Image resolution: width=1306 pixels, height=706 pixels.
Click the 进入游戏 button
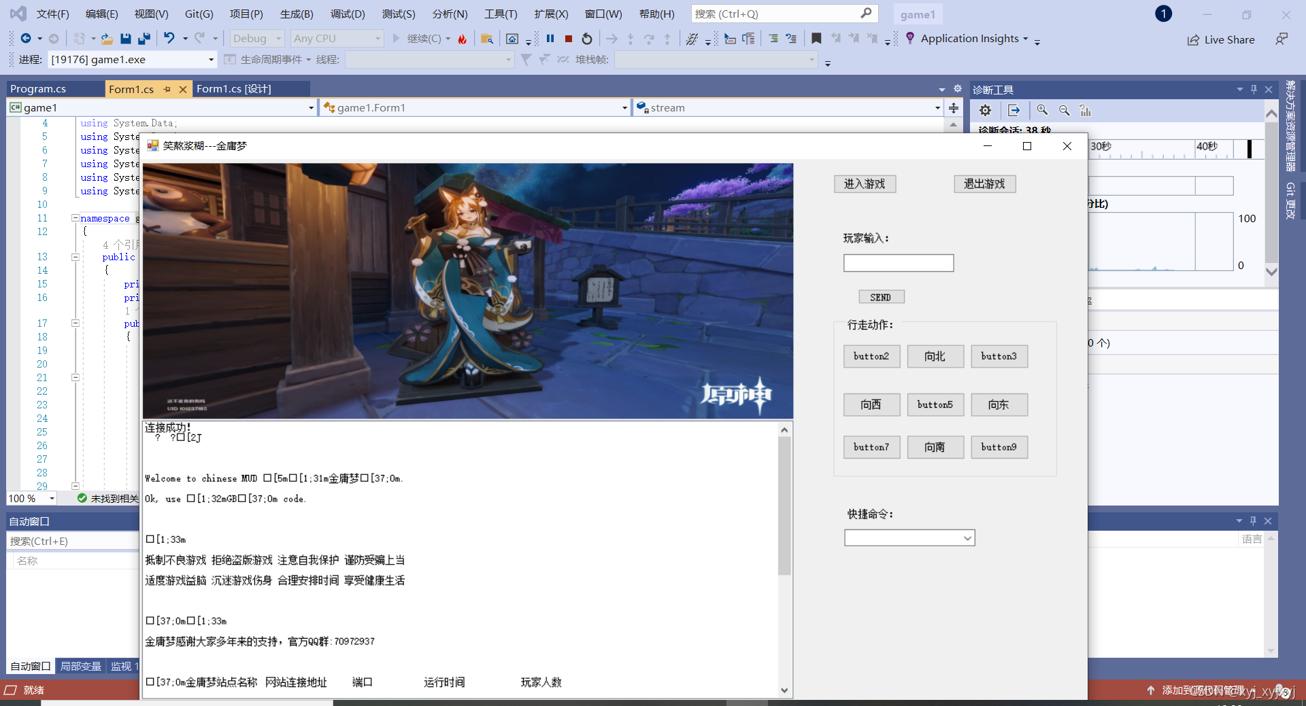[x=865, y=184]
